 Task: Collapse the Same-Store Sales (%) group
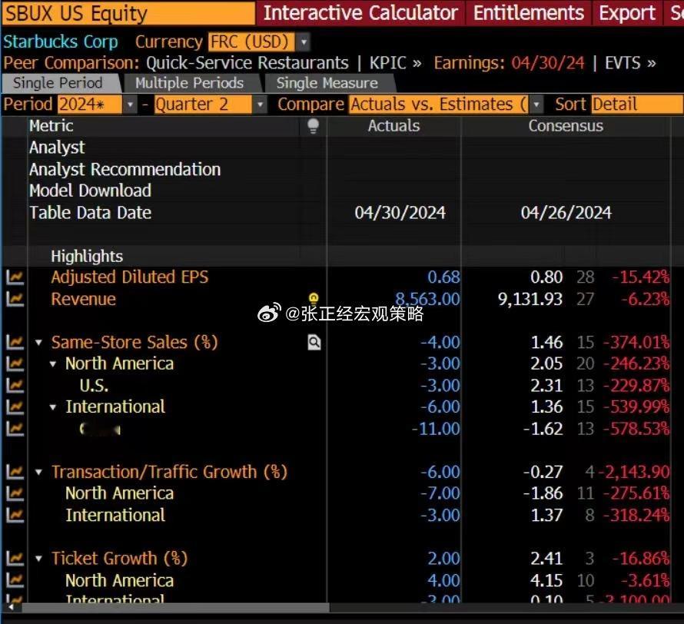(x=39, y=343)
